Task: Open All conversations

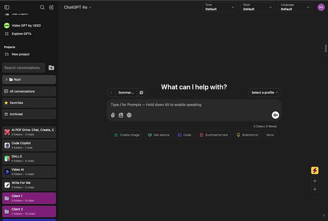Action: 29,91
